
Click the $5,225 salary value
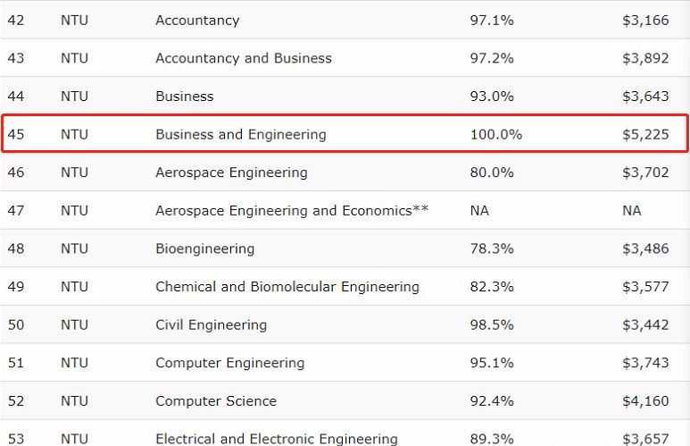click(644, 134)
